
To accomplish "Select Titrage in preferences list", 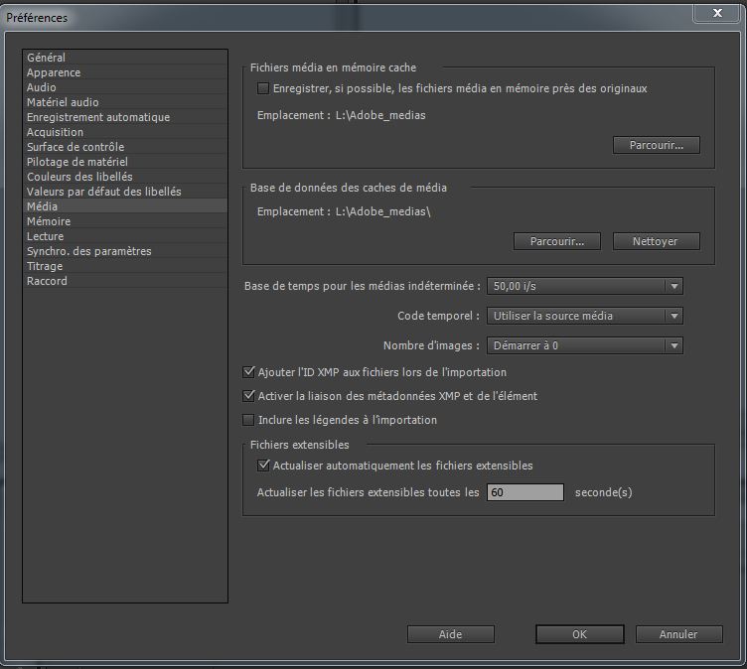I will [x=124, y=266].
